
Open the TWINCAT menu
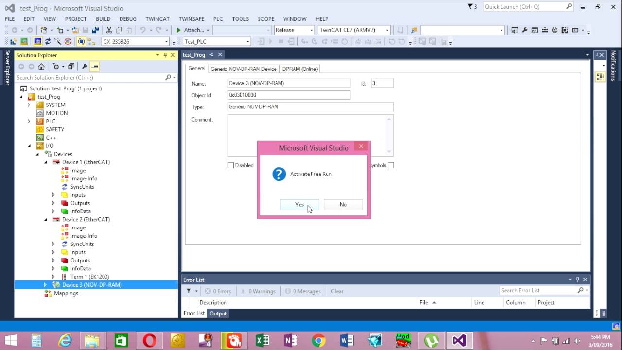coord(157,18)
